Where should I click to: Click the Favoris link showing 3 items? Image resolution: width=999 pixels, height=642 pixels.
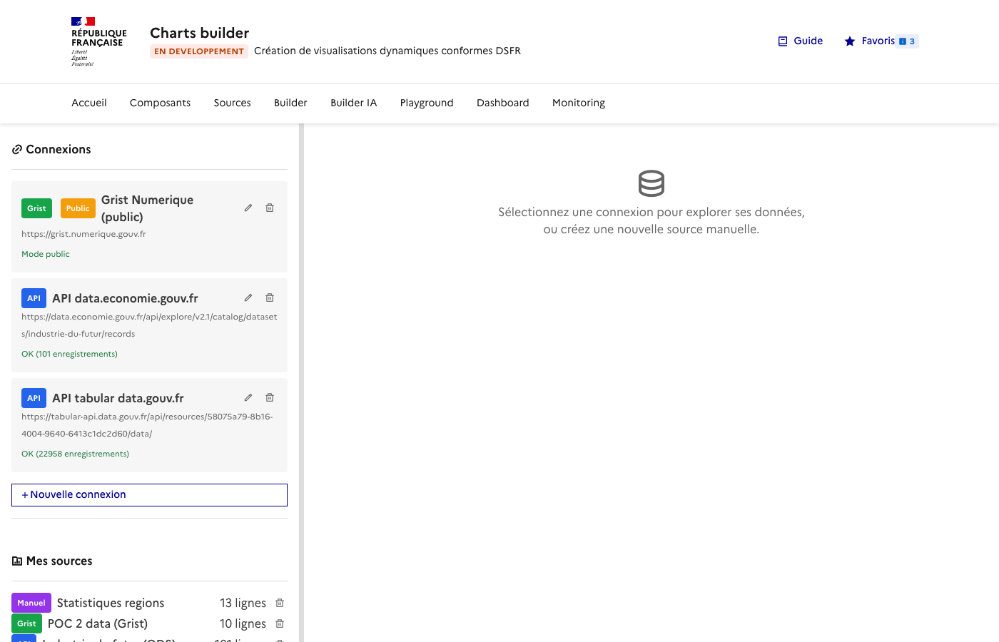click(x=880, y=41)
